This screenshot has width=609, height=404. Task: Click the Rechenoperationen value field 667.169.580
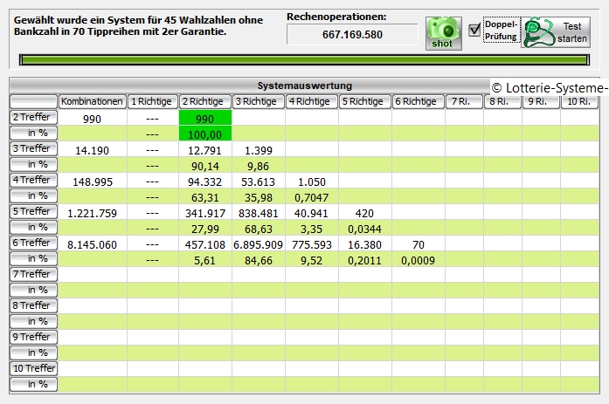[352, 35]
